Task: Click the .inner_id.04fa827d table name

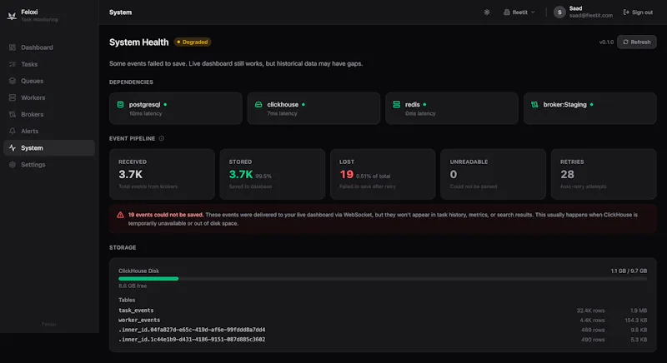Action: point(192,330)
